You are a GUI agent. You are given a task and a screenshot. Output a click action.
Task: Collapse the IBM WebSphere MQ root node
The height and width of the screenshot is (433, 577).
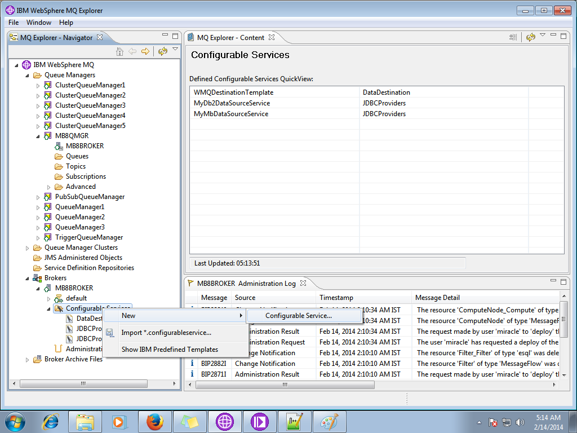pos(16,65)
